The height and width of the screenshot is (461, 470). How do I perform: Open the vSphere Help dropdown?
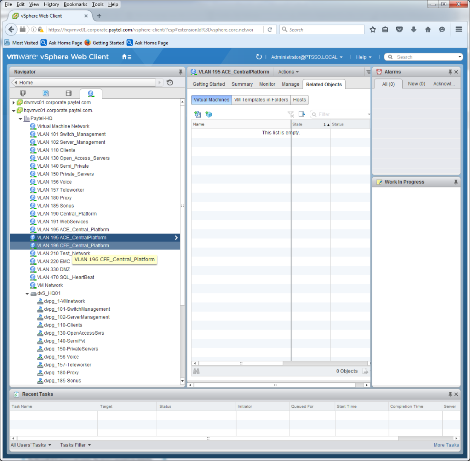click(363, 57)
